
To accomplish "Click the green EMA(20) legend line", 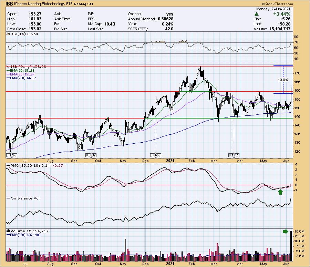I will [9, 70].
